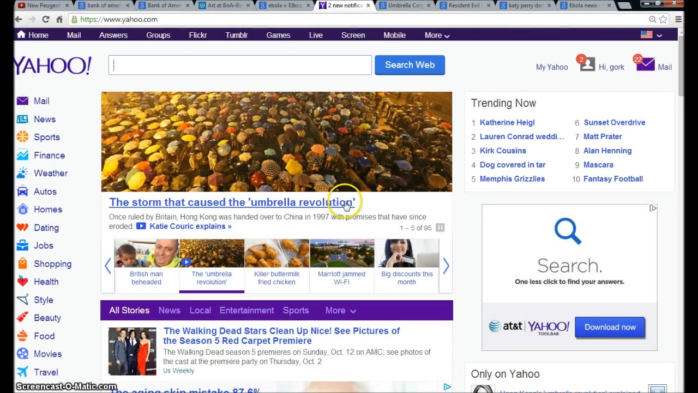Expand the More dropdown in stories bar
Viewport: 698px width, 393px height.
tap(341, 310)
